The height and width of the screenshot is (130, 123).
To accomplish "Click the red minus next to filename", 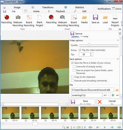I will [118, 95].
